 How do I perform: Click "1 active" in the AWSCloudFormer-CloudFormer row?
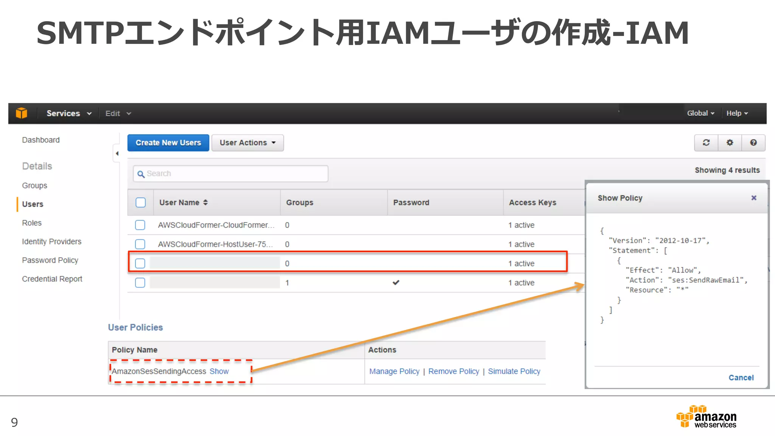(x=521, y=225)
